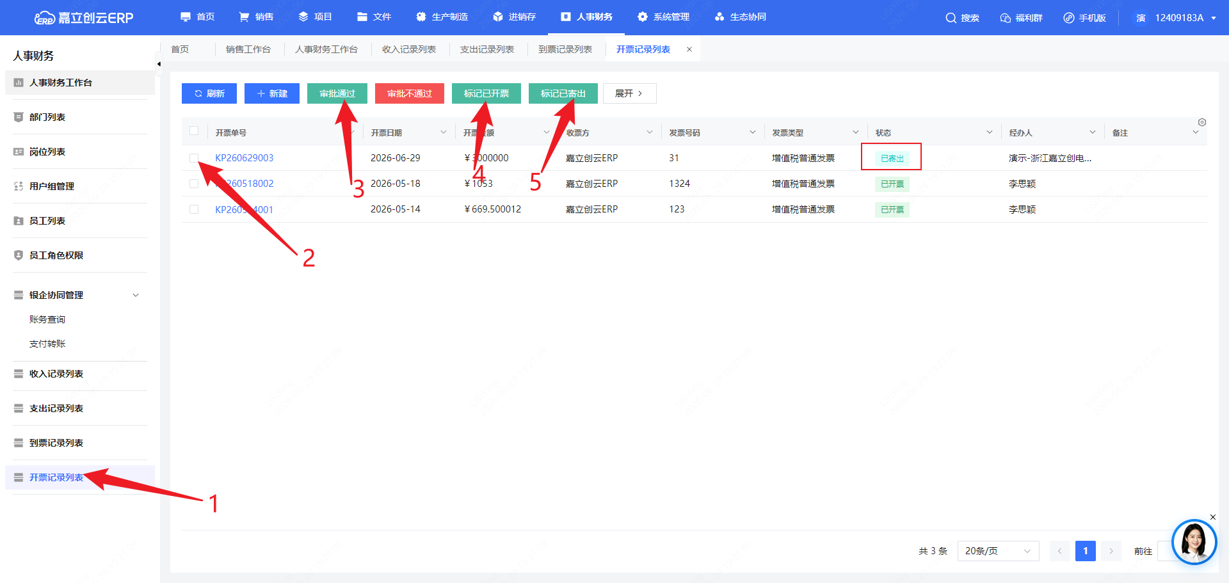Image resolution: width=1229 pixels, height=583 pixels.
Task: Collapse the 银企协同管理 group chevron
Action: pos(136,295)
